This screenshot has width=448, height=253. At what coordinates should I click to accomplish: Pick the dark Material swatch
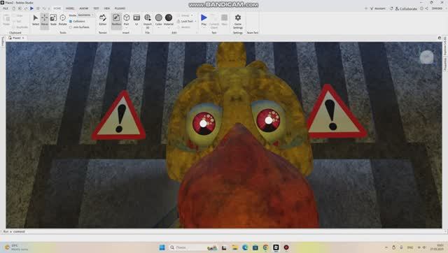coord(169,17)
